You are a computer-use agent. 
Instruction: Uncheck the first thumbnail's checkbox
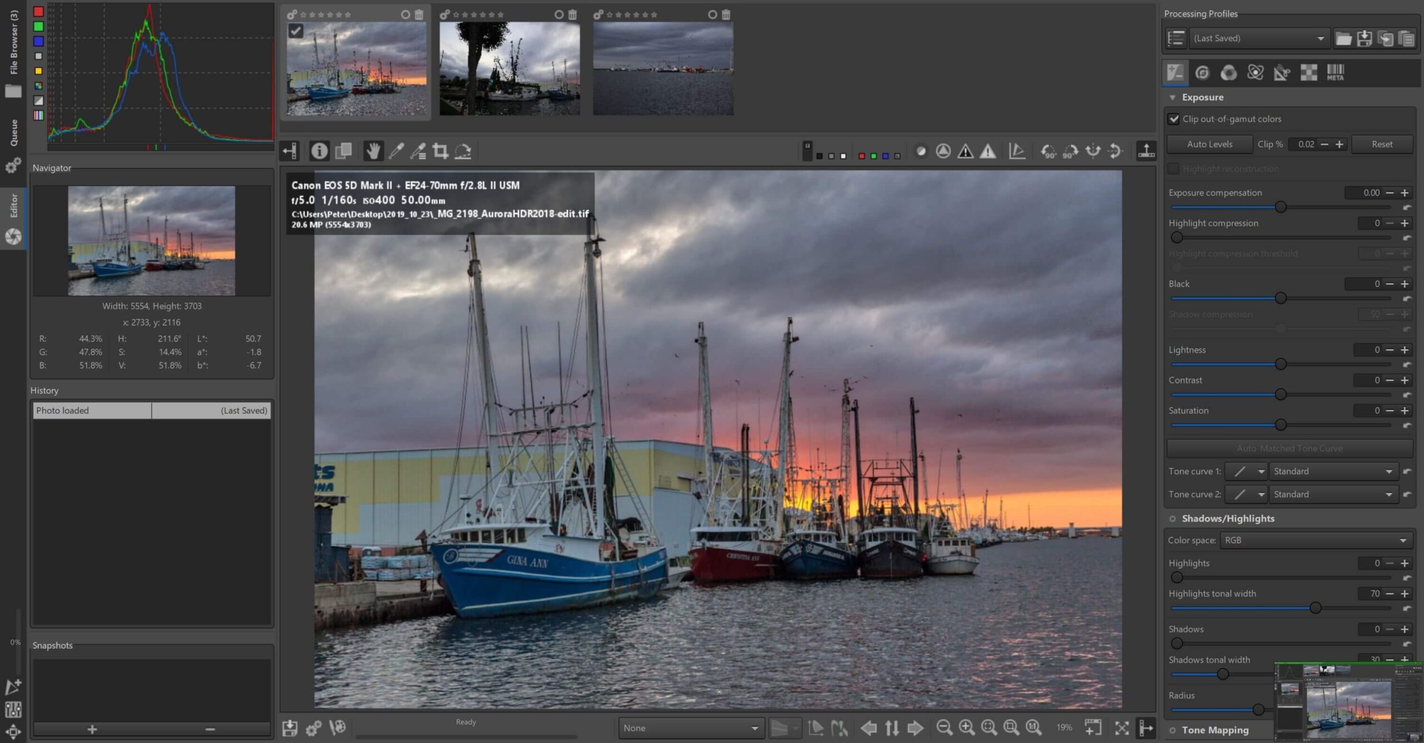[296, 31]
